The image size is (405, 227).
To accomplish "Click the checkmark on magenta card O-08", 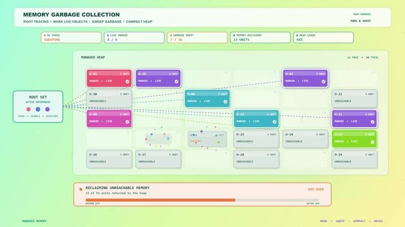I will pos(128,122).
